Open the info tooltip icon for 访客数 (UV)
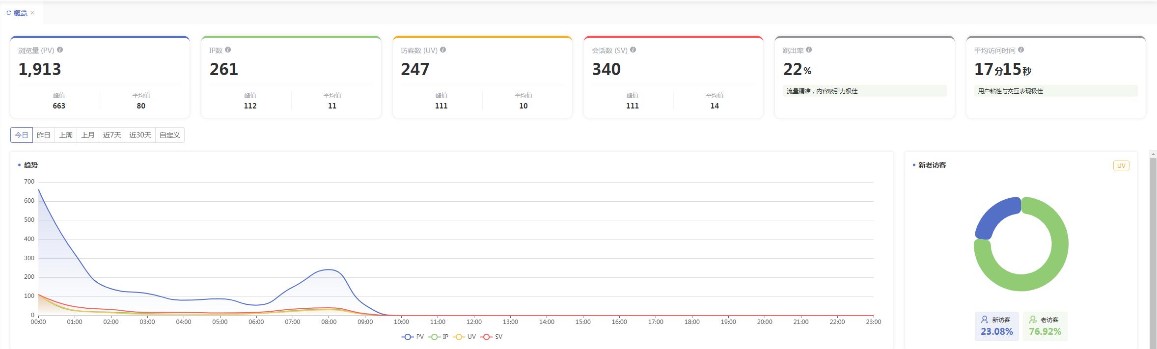 [443, 50]
